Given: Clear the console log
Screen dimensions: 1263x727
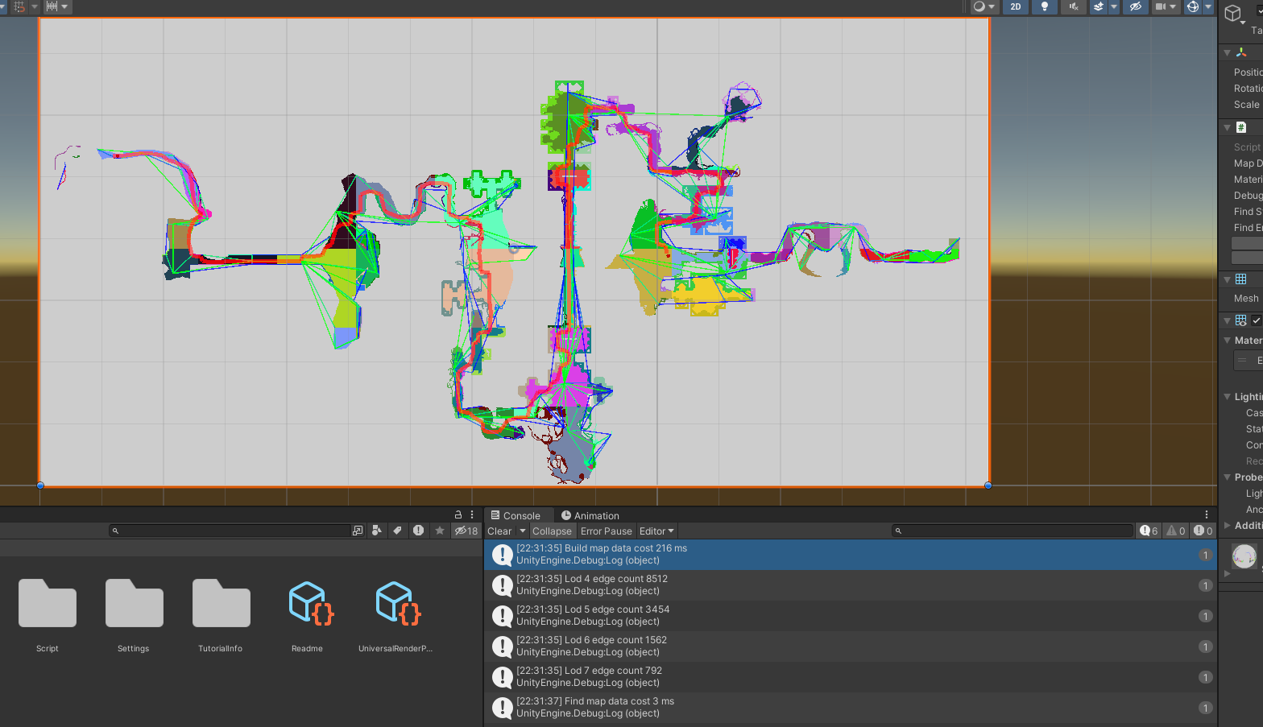Looking at the screenshot, I should point(499,531).
